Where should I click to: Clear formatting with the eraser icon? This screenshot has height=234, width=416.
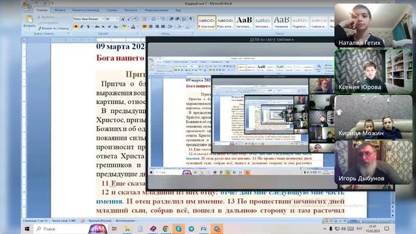coord(136,19)
